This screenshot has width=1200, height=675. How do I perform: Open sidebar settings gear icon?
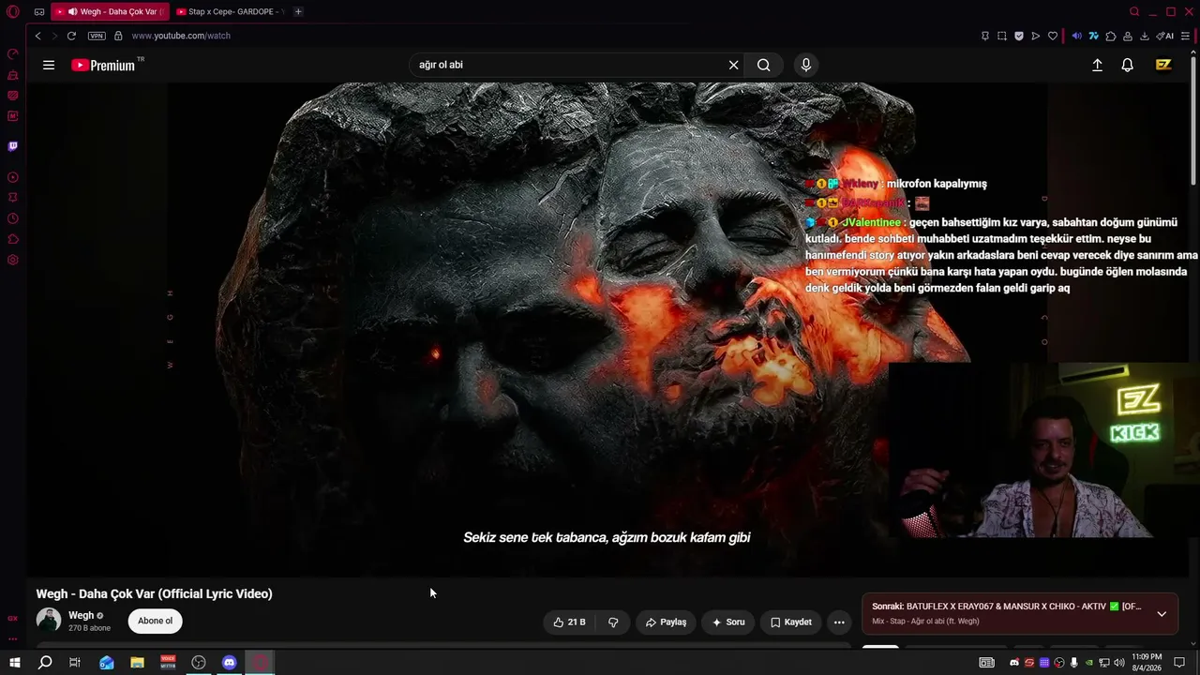[13, 260]
